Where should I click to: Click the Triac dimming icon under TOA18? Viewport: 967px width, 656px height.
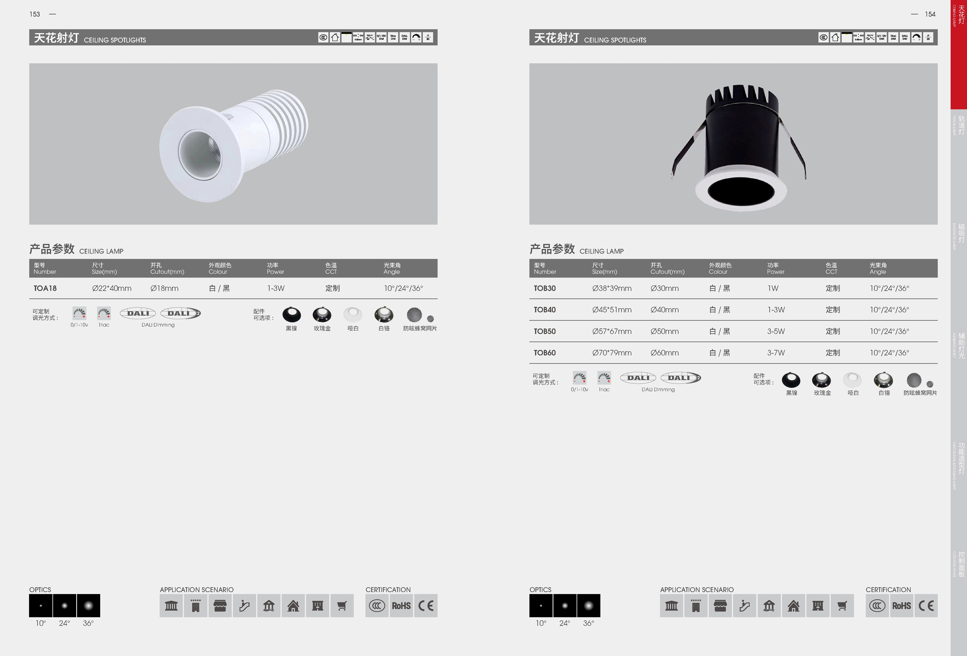104,313
